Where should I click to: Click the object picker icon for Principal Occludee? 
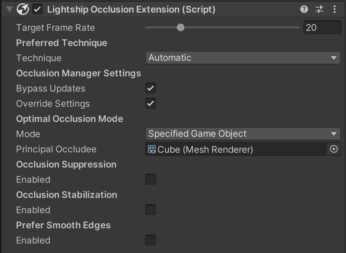click(334, 149)
